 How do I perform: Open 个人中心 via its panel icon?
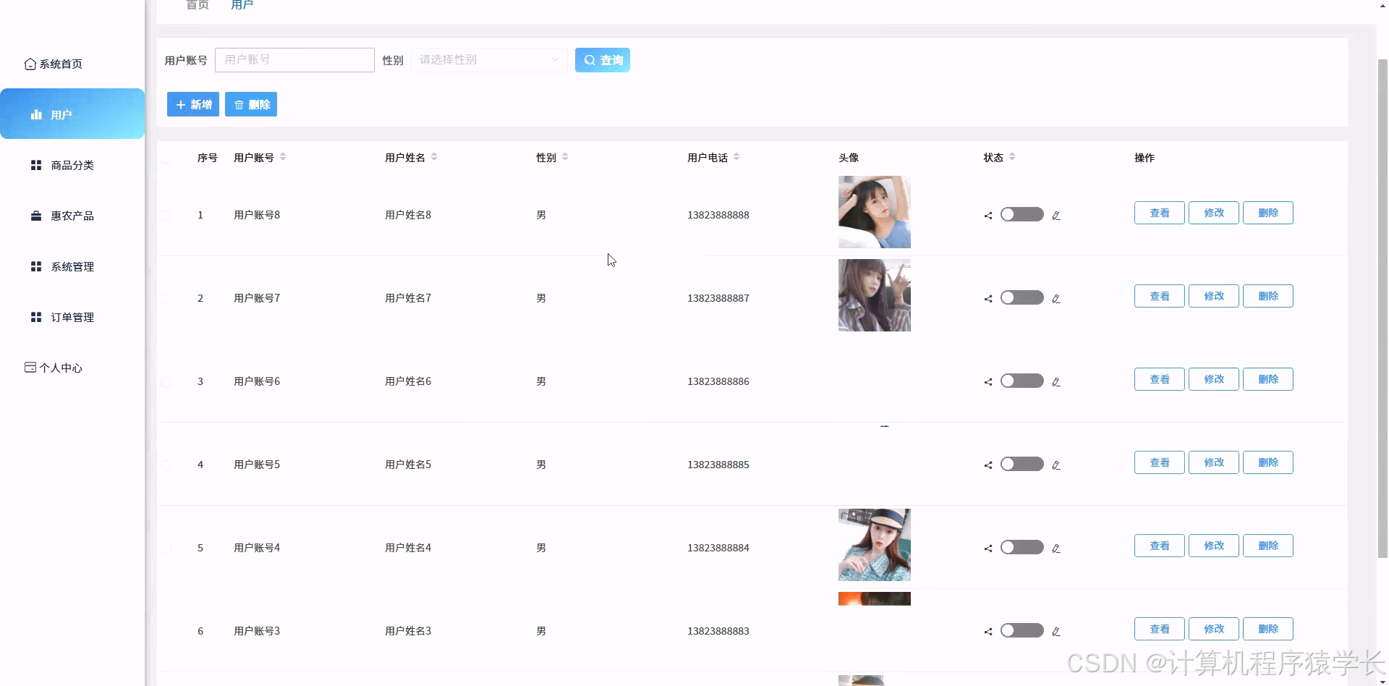30,367
